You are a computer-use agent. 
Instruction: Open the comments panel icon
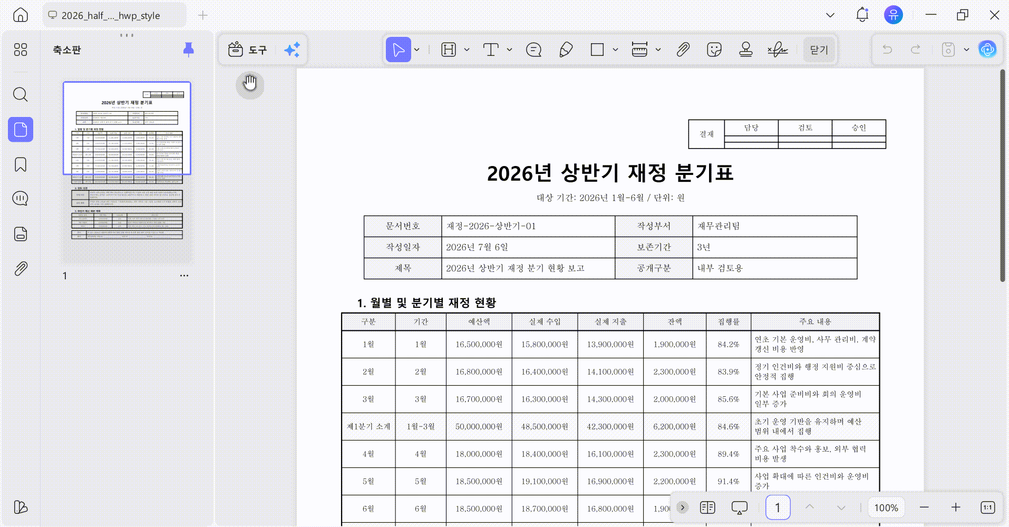point(21,199)
